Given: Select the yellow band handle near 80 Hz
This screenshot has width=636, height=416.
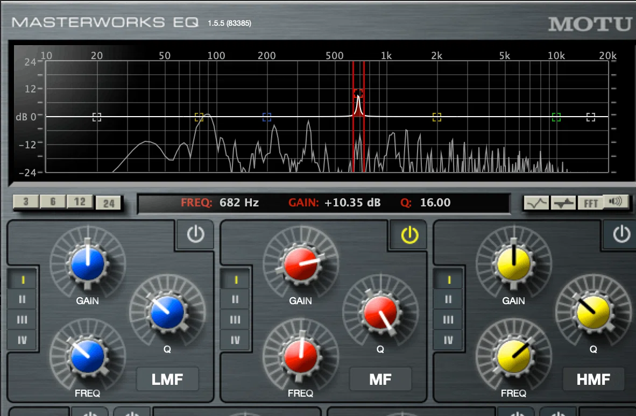Looking at the screenshot, I should pos(199,117).
